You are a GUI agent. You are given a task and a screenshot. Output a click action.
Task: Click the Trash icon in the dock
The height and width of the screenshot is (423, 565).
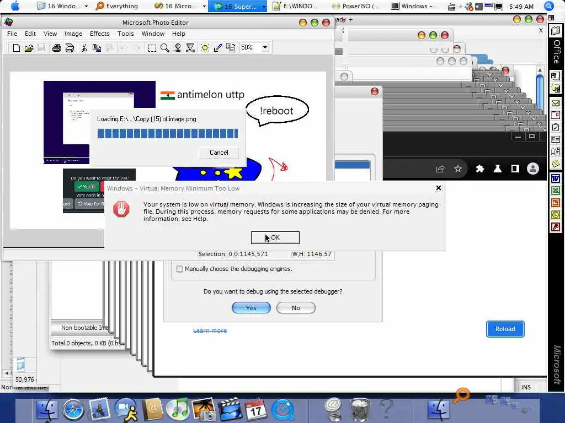tap(360, 409)
